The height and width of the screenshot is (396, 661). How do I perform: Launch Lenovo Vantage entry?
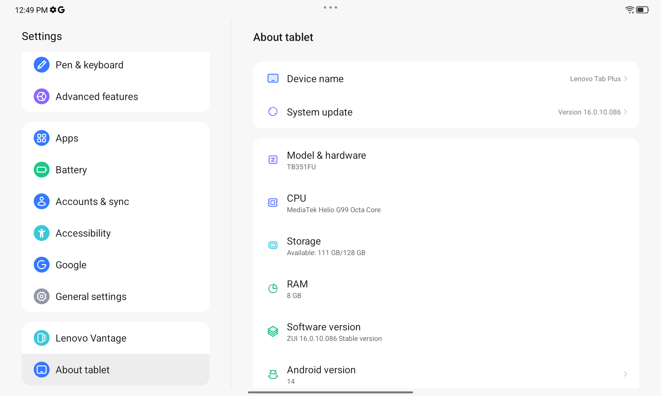point(116,338)
